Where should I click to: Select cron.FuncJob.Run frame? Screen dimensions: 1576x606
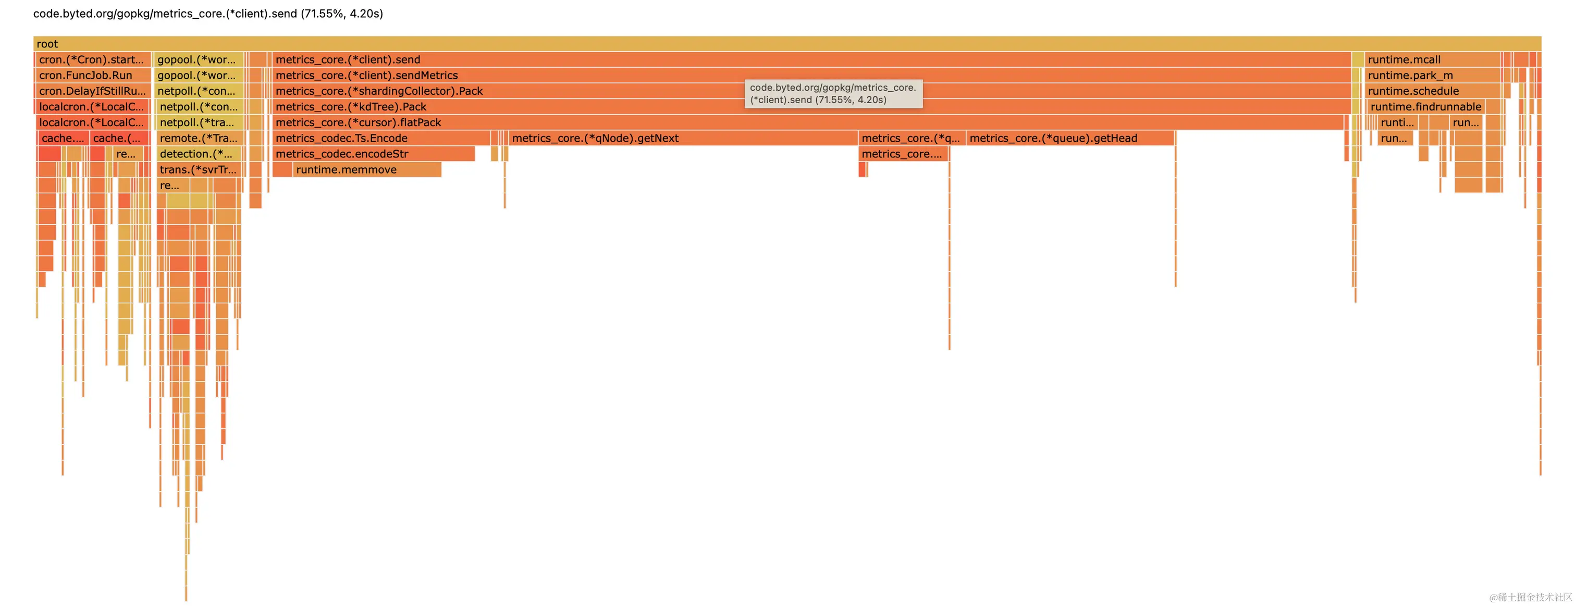tap(92, 75)
